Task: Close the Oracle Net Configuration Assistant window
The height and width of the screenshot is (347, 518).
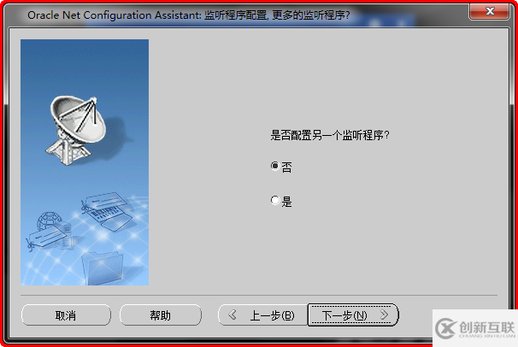Action: pos(489,12)
